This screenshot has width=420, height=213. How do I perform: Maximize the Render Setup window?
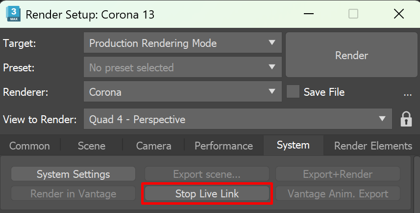pos(353,14)
